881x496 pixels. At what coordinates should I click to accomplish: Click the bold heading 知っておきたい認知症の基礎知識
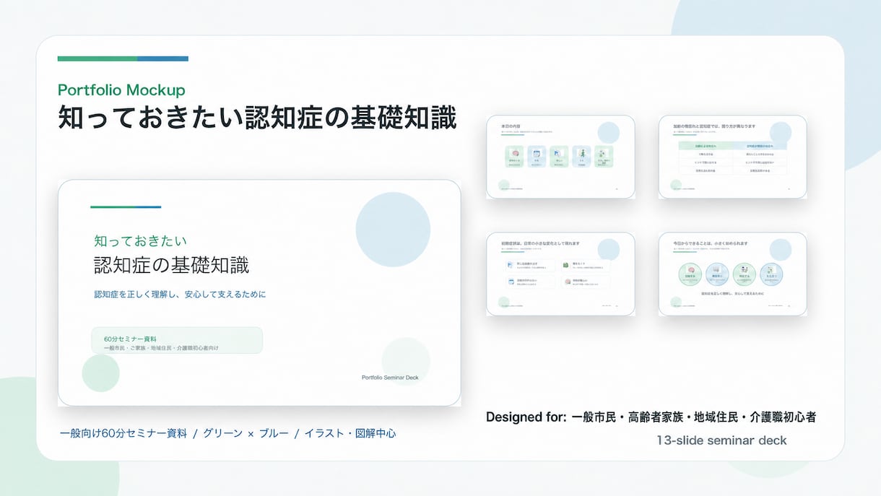257,118
